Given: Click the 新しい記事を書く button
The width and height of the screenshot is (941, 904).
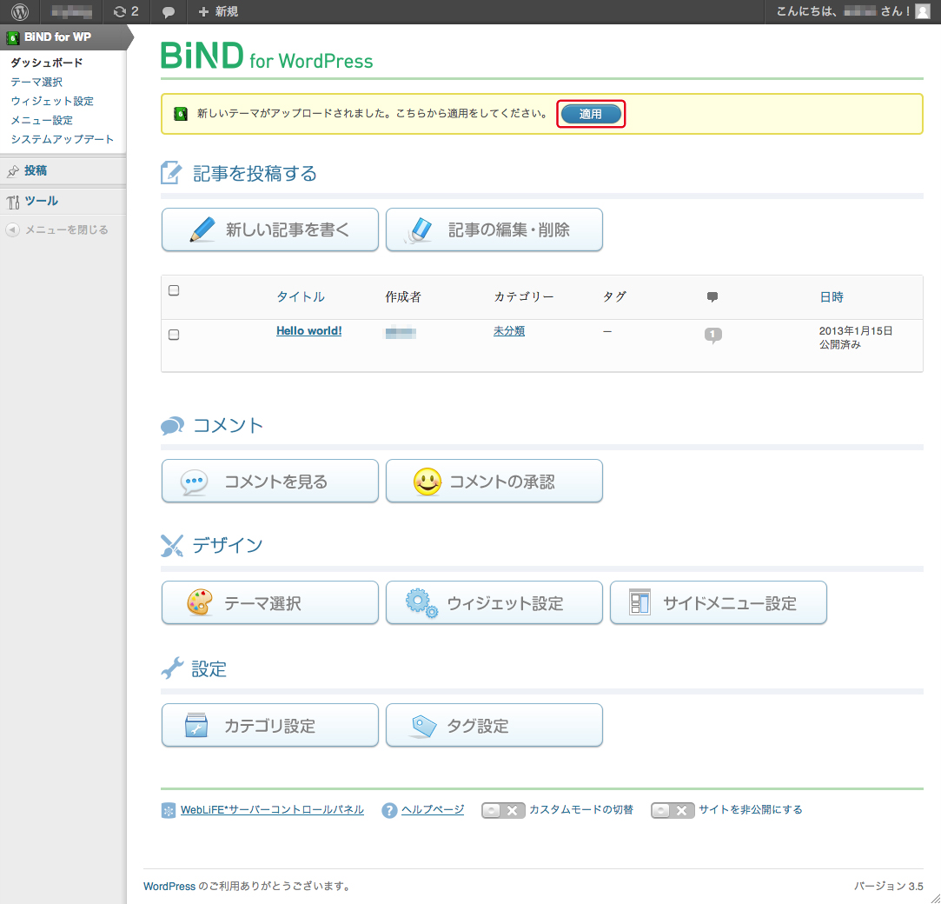Looking at the screenshot, I should pos(270,229).
